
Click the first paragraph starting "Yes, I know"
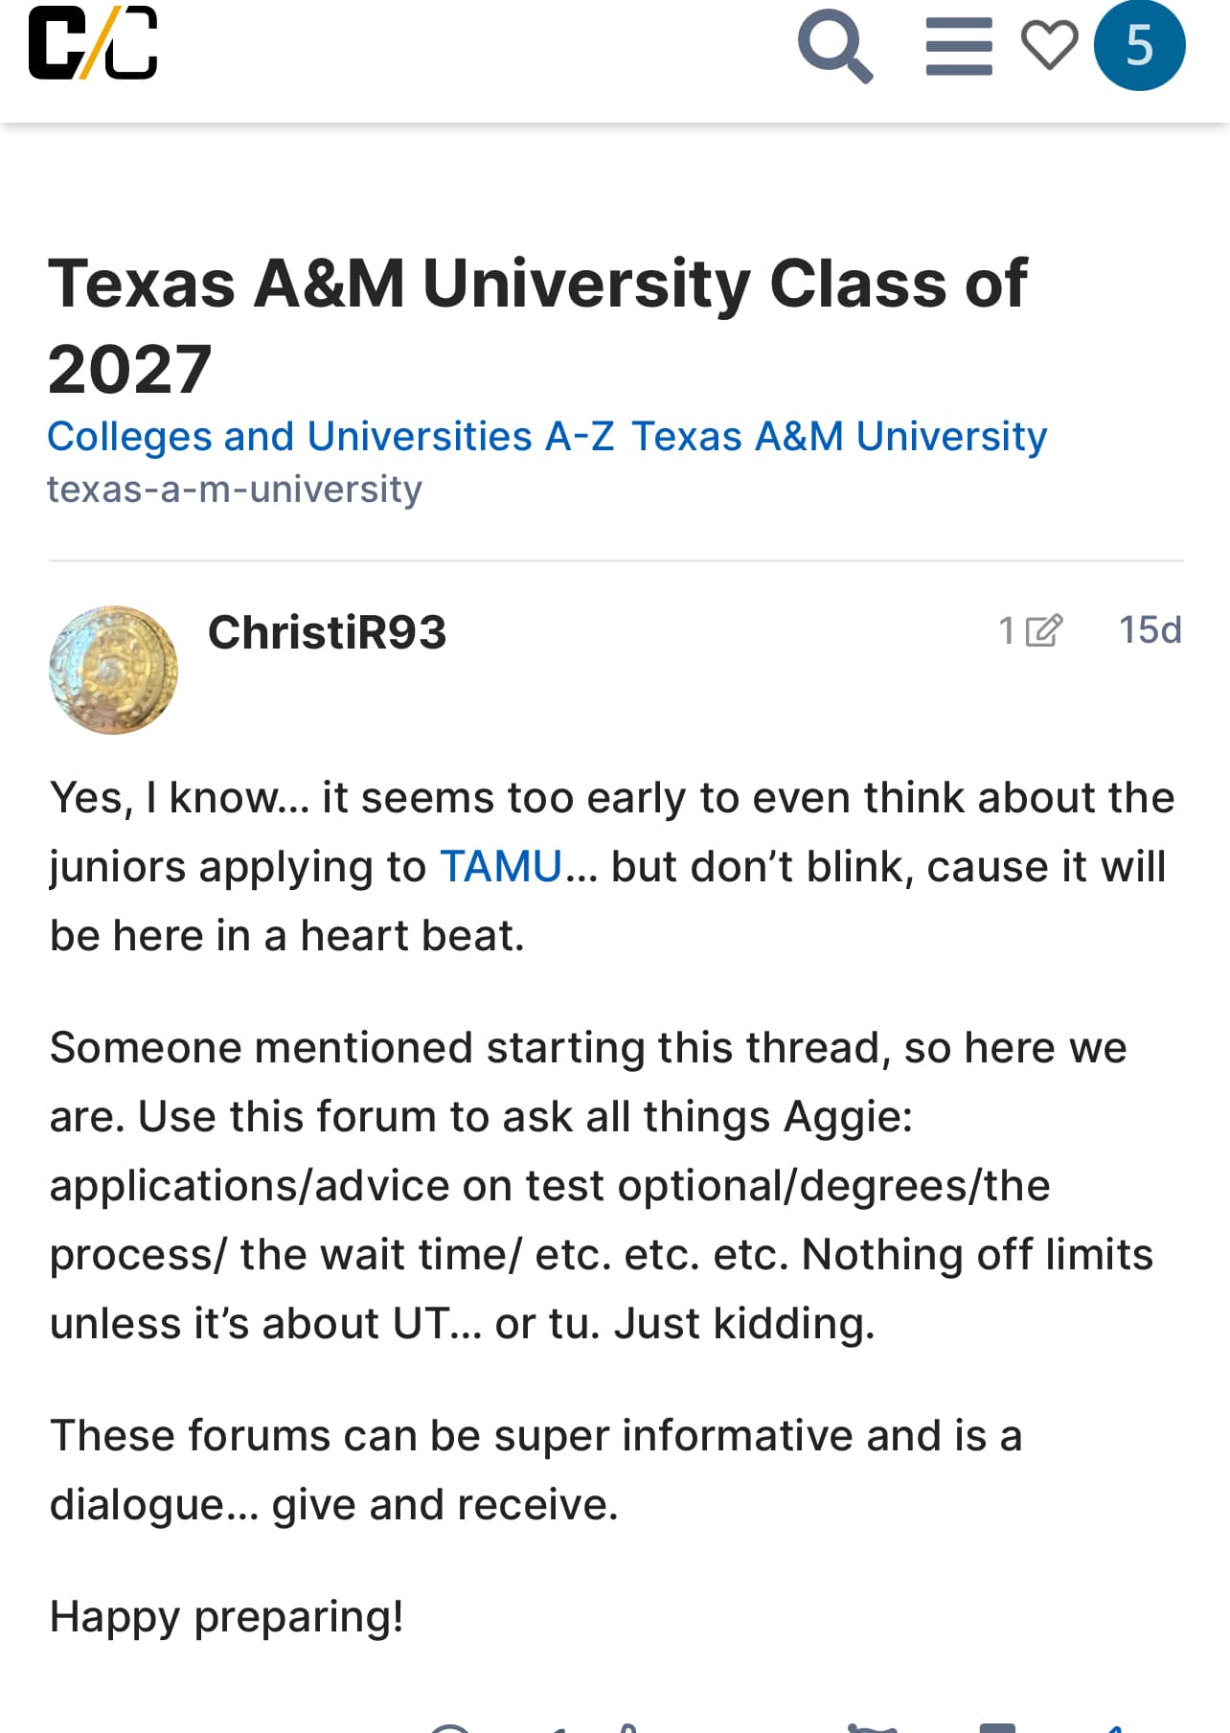click(x=612, y=867)
